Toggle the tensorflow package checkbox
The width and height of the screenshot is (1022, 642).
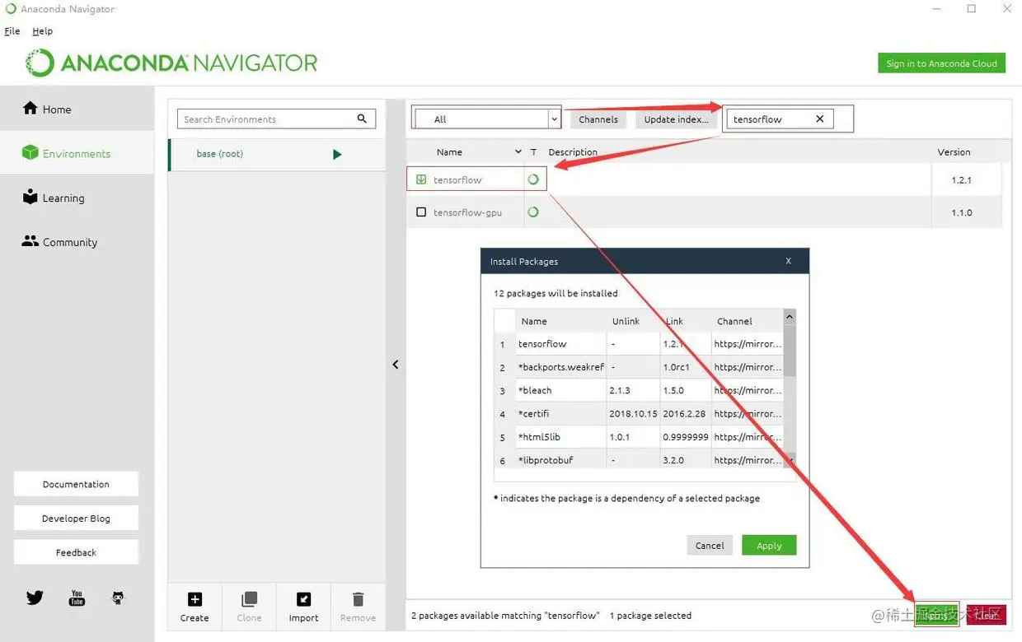click(421, 179)
